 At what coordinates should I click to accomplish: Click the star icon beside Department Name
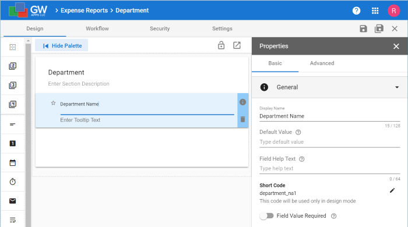[54, 103]
